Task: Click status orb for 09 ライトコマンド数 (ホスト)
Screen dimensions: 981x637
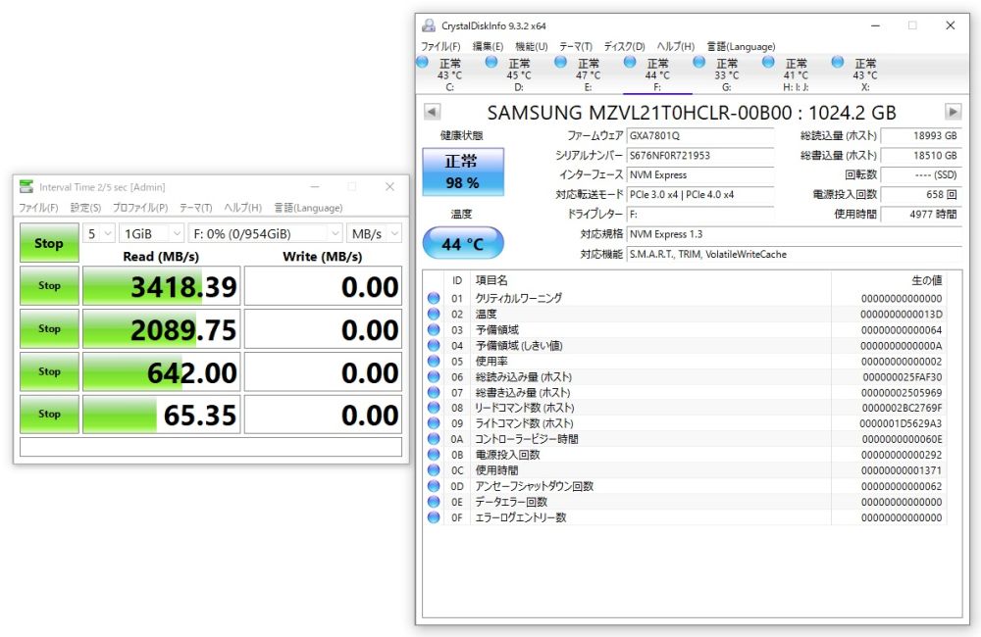Action: point(434,423)
